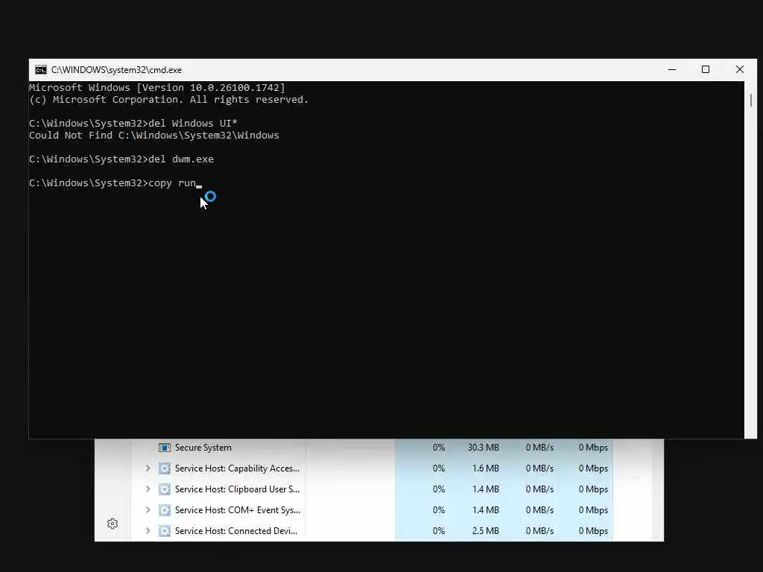Click the C:\WINDOWS\system32\cmd.exe window title

pos(116,70)
